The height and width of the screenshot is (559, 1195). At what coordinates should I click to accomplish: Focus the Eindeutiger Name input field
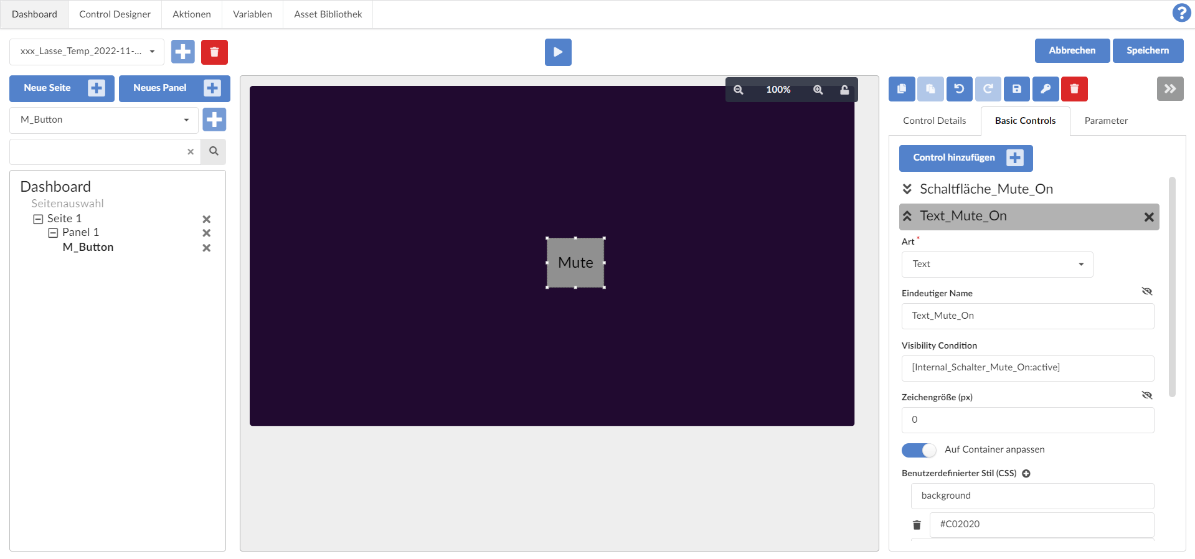click(x=1027, y=316)
